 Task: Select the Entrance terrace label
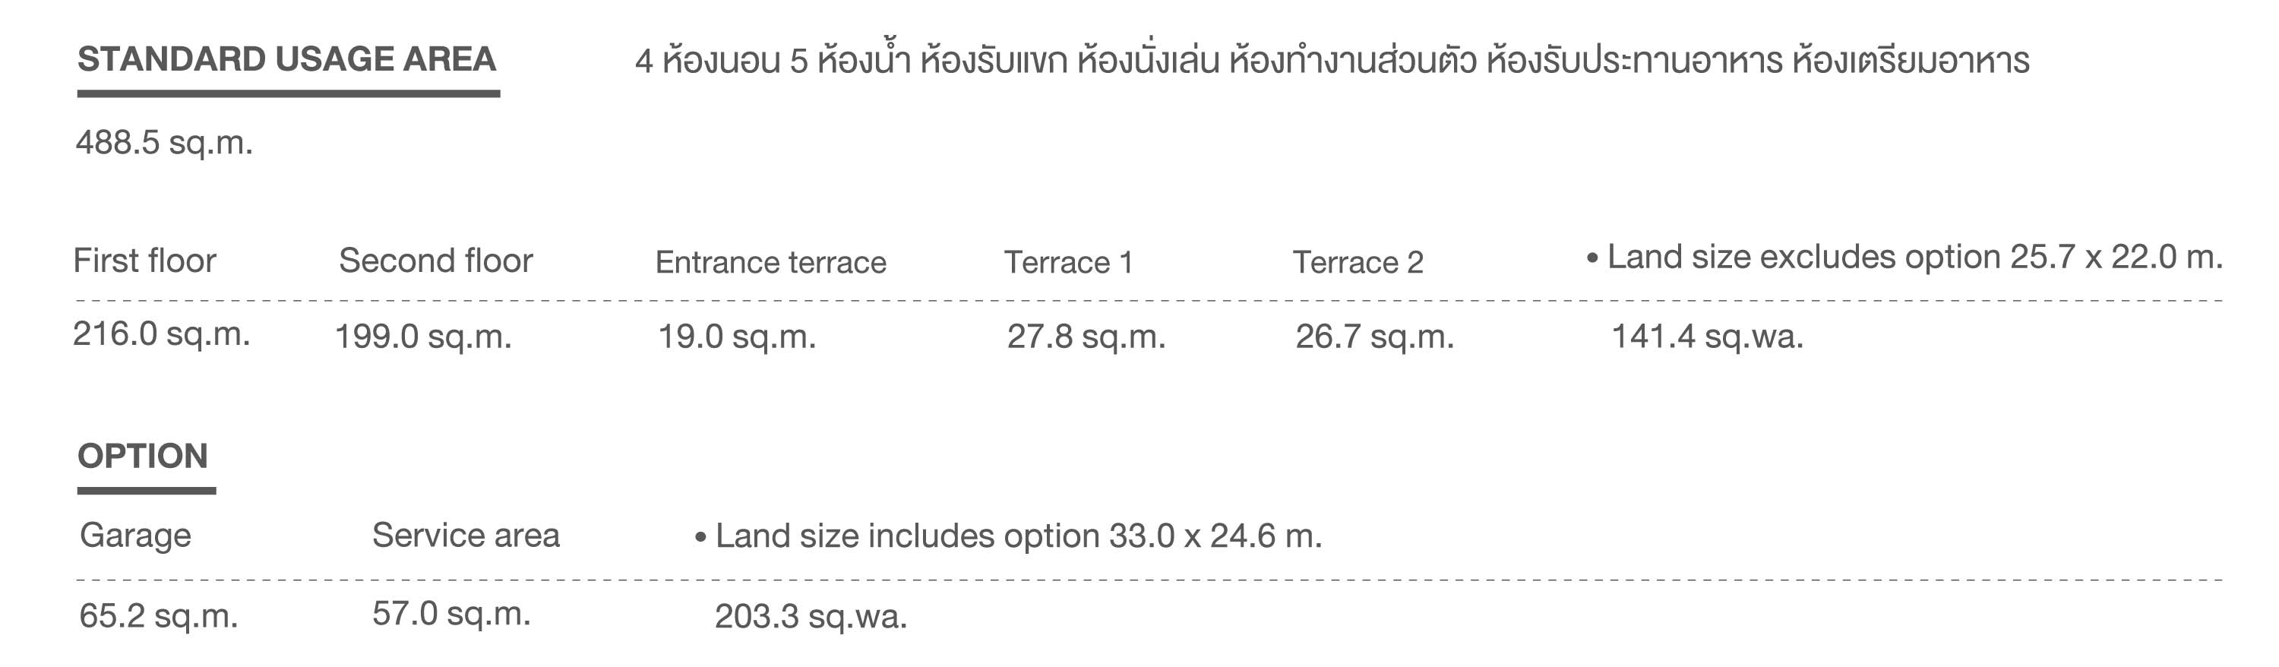pyautogui.click(x=770, y=263)
